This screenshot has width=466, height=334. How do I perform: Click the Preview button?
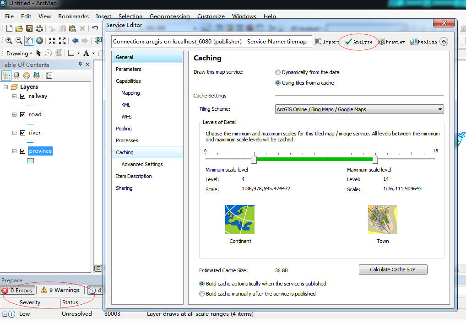click(392, 42)
